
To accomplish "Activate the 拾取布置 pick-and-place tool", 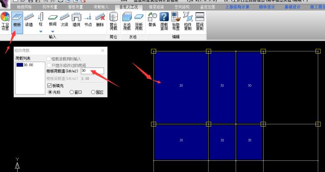I will (176, 21).
